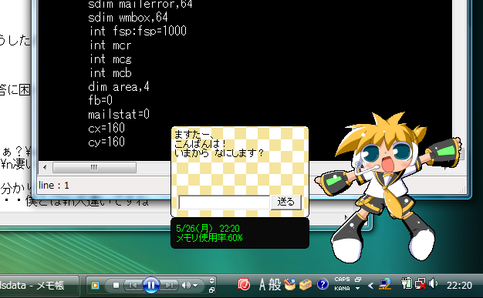
Task: Open the language bar options dropdown arrow
Action: (x=358, y=289)
